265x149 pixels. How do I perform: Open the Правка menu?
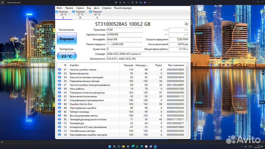(x=69, y=8)
